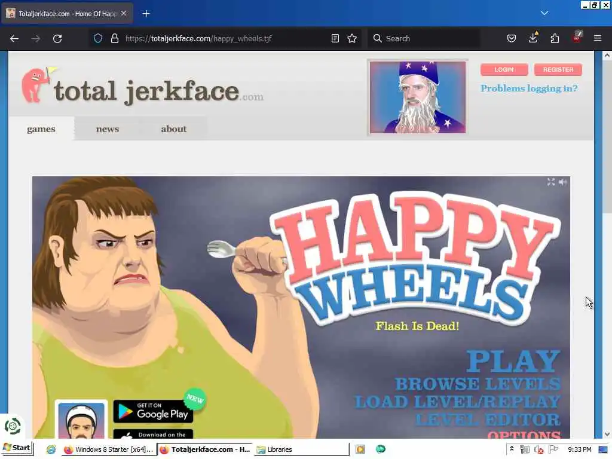Select LOAD LEVEL/REPLAY in game menu
This screenshot has height=459, width=612.
(457, 402)
